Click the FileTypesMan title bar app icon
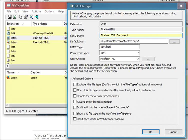This screenshot has width=188, height=140. (9, 5)
